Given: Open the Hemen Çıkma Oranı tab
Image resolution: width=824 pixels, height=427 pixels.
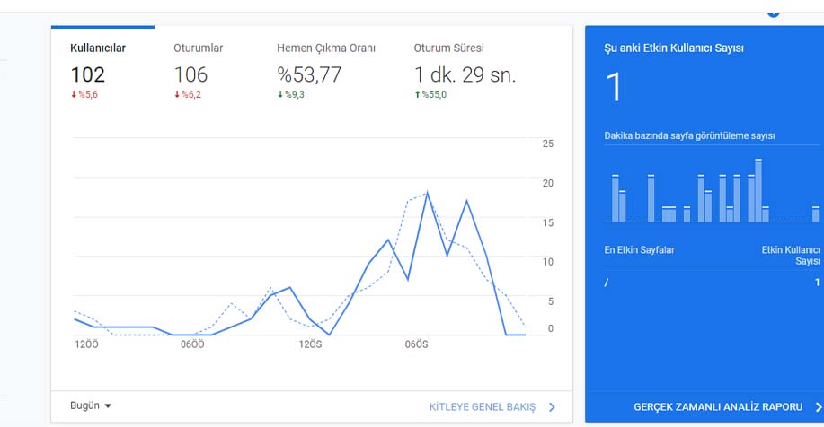Looking at the screenshot, I should (x=326, y=69).
